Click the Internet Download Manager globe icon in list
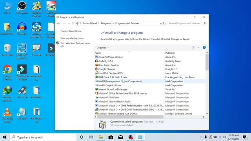251x141 pixels. coord(96,89)
